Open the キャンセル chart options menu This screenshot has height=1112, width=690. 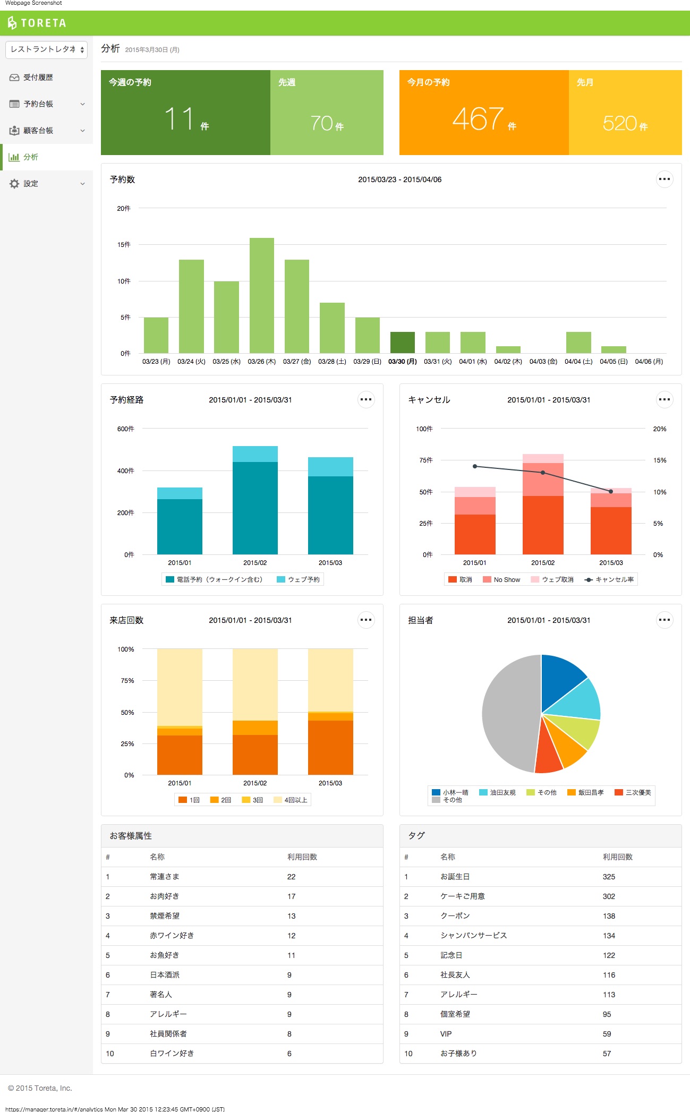[x=665, y=399]
